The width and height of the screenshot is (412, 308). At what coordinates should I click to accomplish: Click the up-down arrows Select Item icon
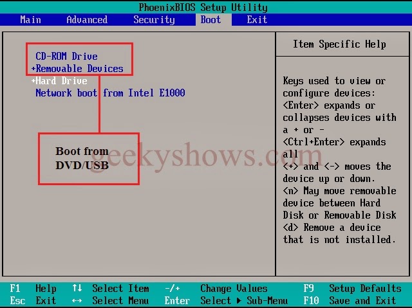pos(77,288)
